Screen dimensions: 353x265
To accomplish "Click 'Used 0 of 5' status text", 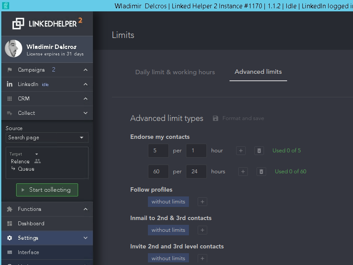I will 287,151.
